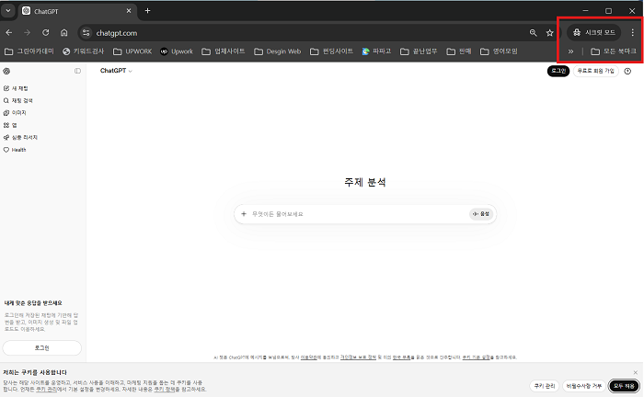The height and width of the screenshot is (397, 644).
Task: Collapse the sidebar with the panel toggle icon
Action: [x=77, y=71]
